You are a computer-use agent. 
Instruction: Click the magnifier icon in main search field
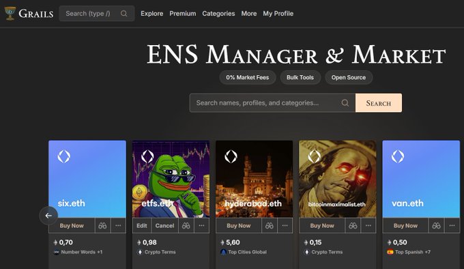coord(345,103)
